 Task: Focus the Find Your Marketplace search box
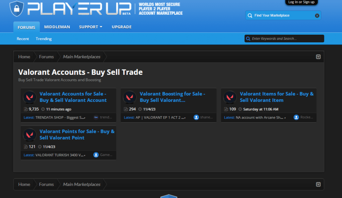(x=283, y=15)
